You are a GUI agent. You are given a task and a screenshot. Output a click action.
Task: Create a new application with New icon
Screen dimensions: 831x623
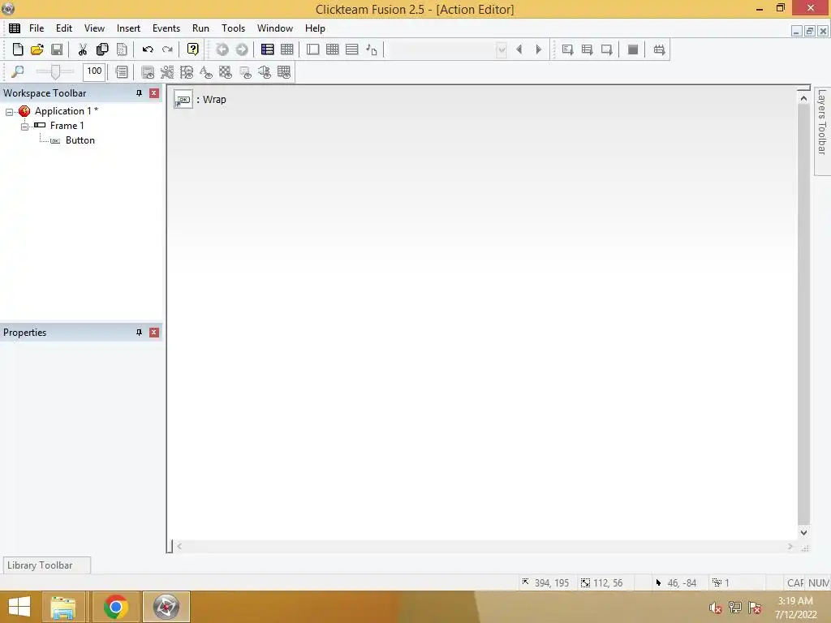click(x=18, y=49)
